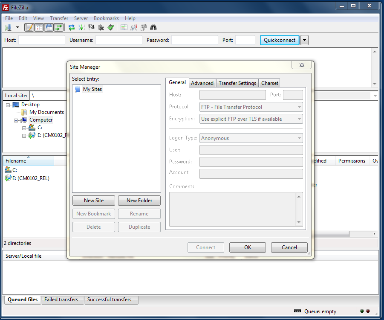Confirm Site Manager with OK
The image size is (384, 320).
[248, 247]
